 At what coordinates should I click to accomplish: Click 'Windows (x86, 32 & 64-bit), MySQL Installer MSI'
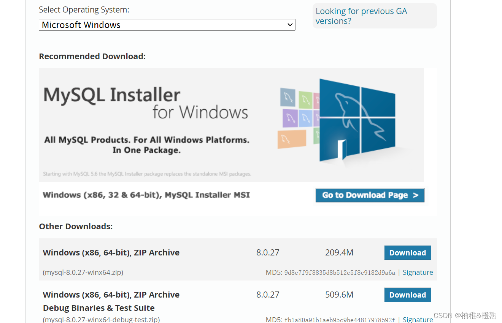(146, 195)
